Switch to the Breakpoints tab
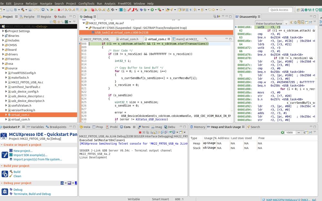This screenshot has width=322, height=201. pos(58,127)
